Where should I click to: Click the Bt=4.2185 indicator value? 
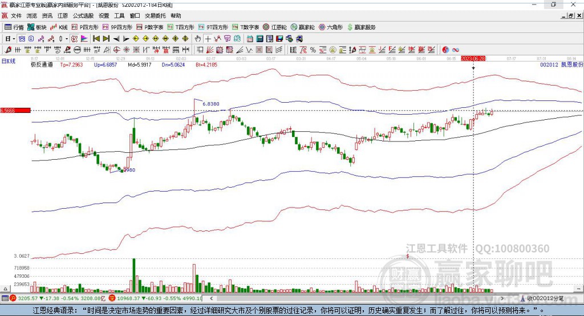pyautogui.click(x=206, y=64)
